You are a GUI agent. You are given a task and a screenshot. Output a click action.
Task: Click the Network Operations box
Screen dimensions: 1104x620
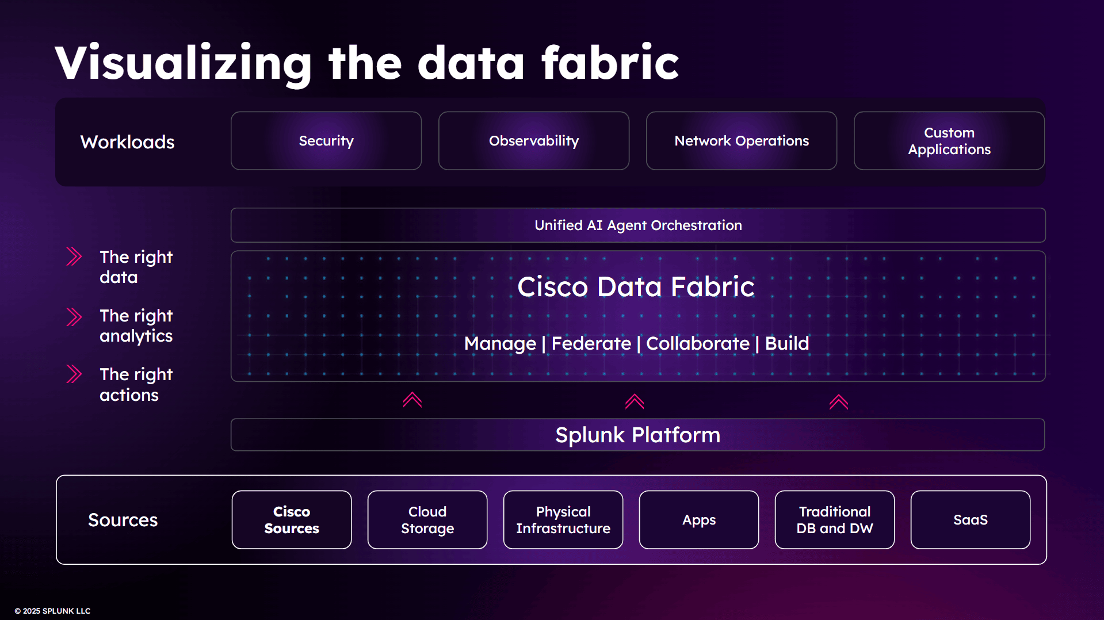click(x=742, y=141)
